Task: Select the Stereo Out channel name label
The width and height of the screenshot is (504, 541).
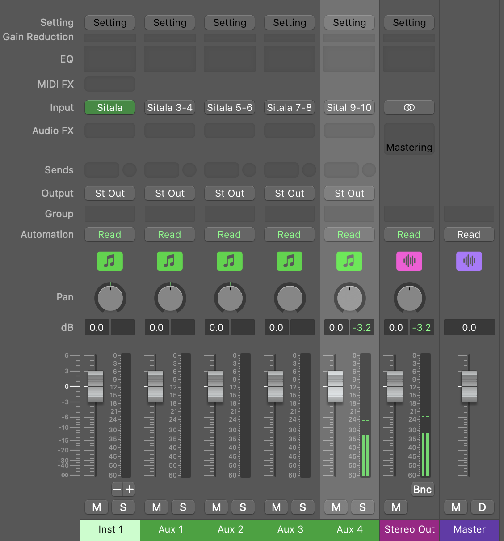Action: [x=409, y=530]
